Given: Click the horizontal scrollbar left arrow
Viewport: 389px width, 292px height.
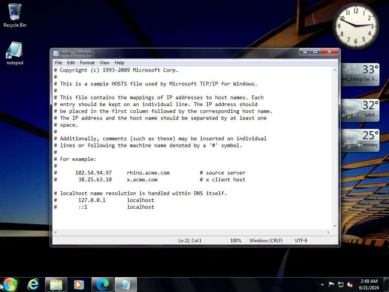Looking at the screenshot, I should click(x=56, y=232).
